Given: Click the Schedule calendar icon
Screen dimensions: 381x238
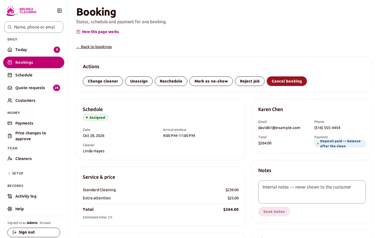Looking at the screenshot, I should [x=10, y=75].
